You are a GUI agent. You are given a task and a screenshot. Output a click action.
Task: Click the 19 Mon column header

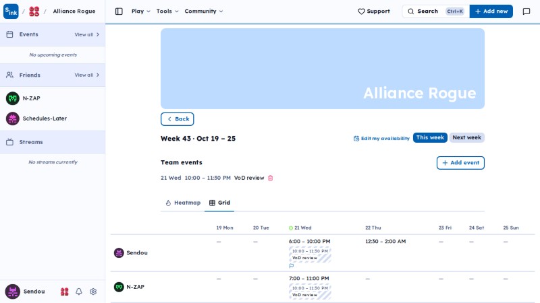(x=225, y=228)
